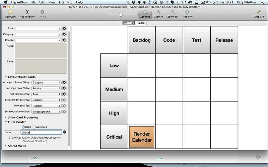
Task: Open the Arrange columns by Category dropdown
Action: 46,82
